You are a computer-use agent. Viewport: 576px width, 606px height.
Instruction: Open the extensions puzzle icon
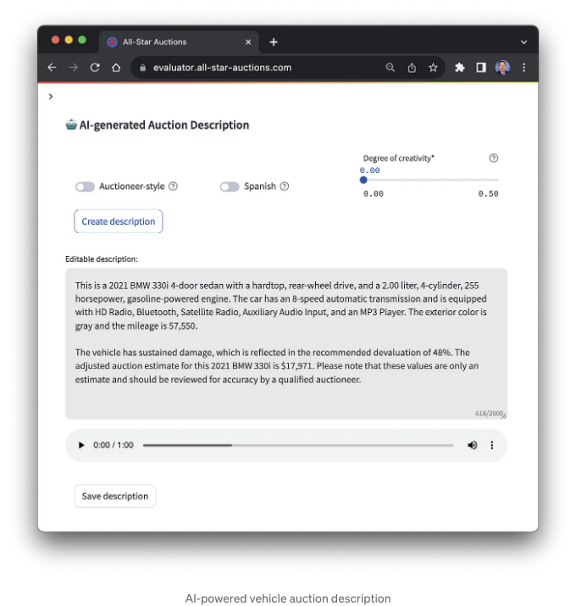point(459,68)
